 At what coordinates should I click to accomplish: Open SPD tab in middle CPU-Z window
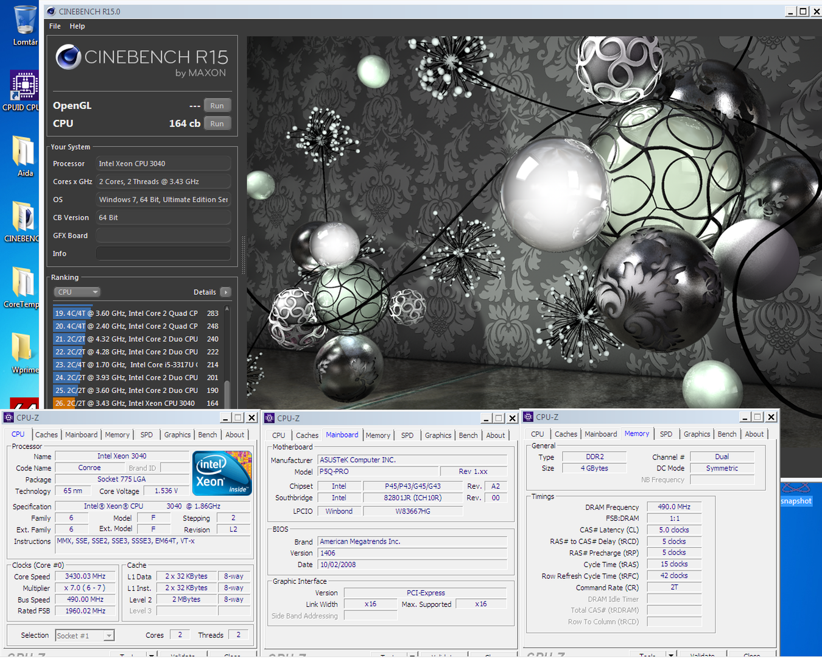(x=407, y=435)
